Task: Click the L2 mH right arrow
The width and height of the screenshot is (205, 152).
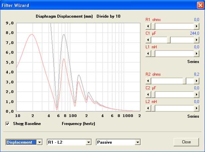Action: 197,108
